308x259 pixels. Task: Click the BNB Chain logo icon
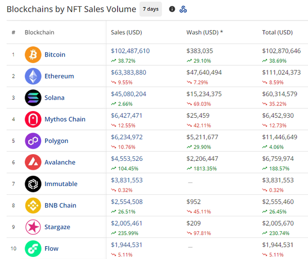click(x=33, y=206)
